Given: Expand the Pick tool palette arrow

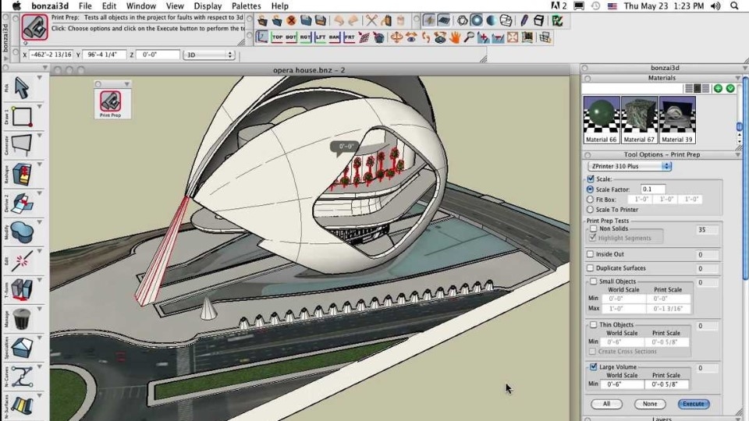Looking at the screenshot, I should (40, 78).
